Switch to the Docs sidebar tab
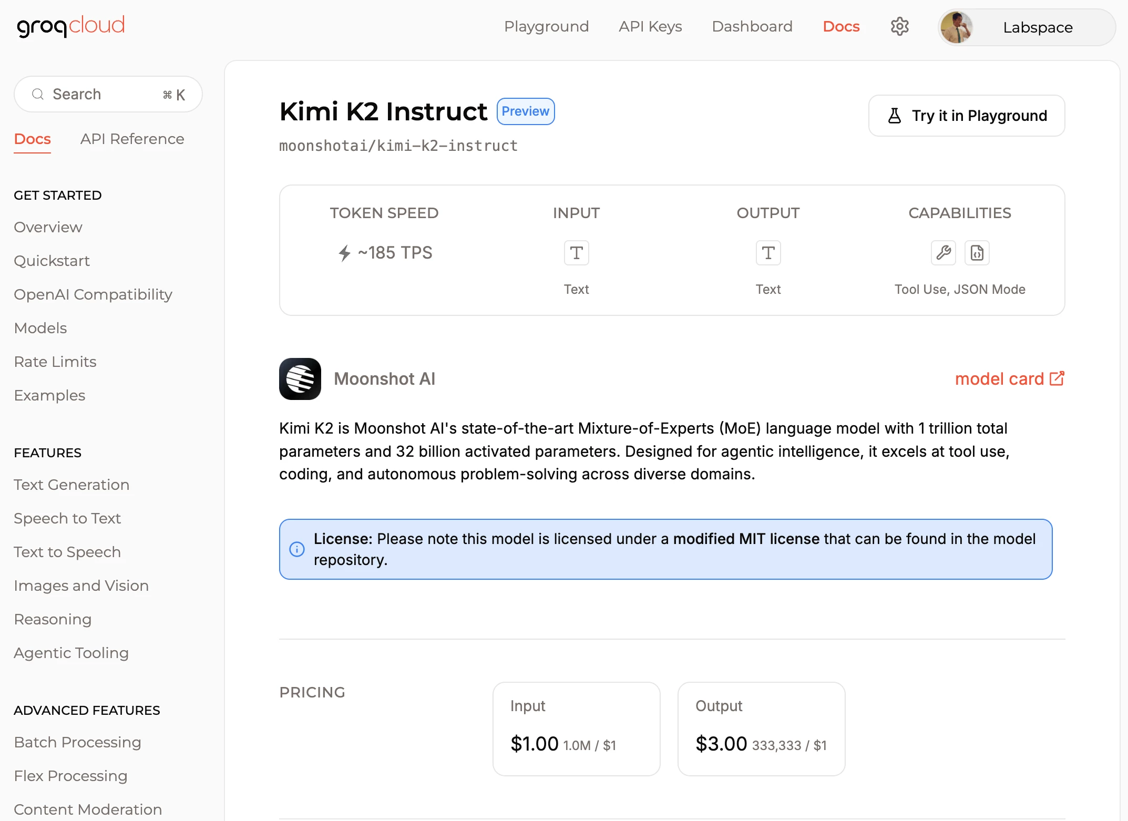This screenshot has height=821, width=1128. [32, 139]
